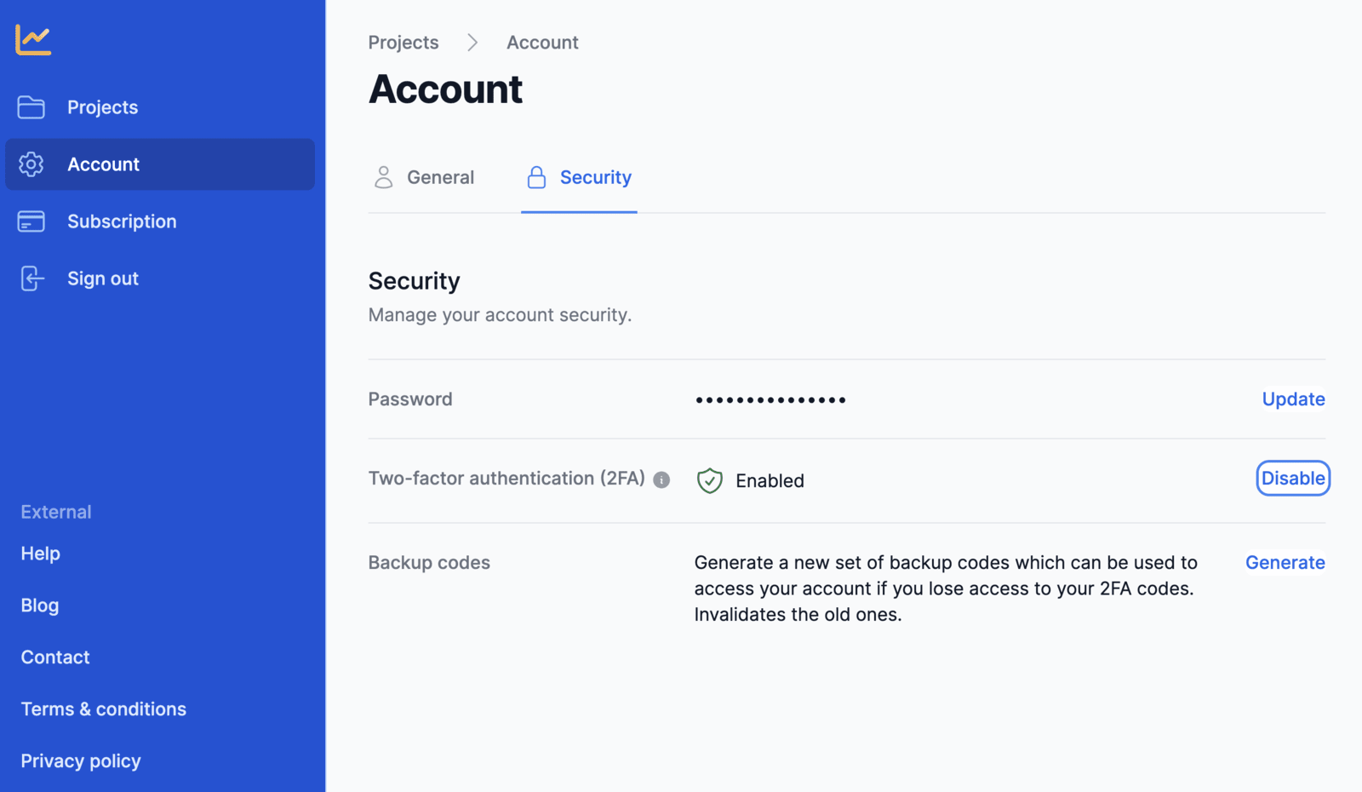The width and height of the screenshot is (1362, 792).
Task: Open the Blog link in sidebar
Action: coord(40,605)
